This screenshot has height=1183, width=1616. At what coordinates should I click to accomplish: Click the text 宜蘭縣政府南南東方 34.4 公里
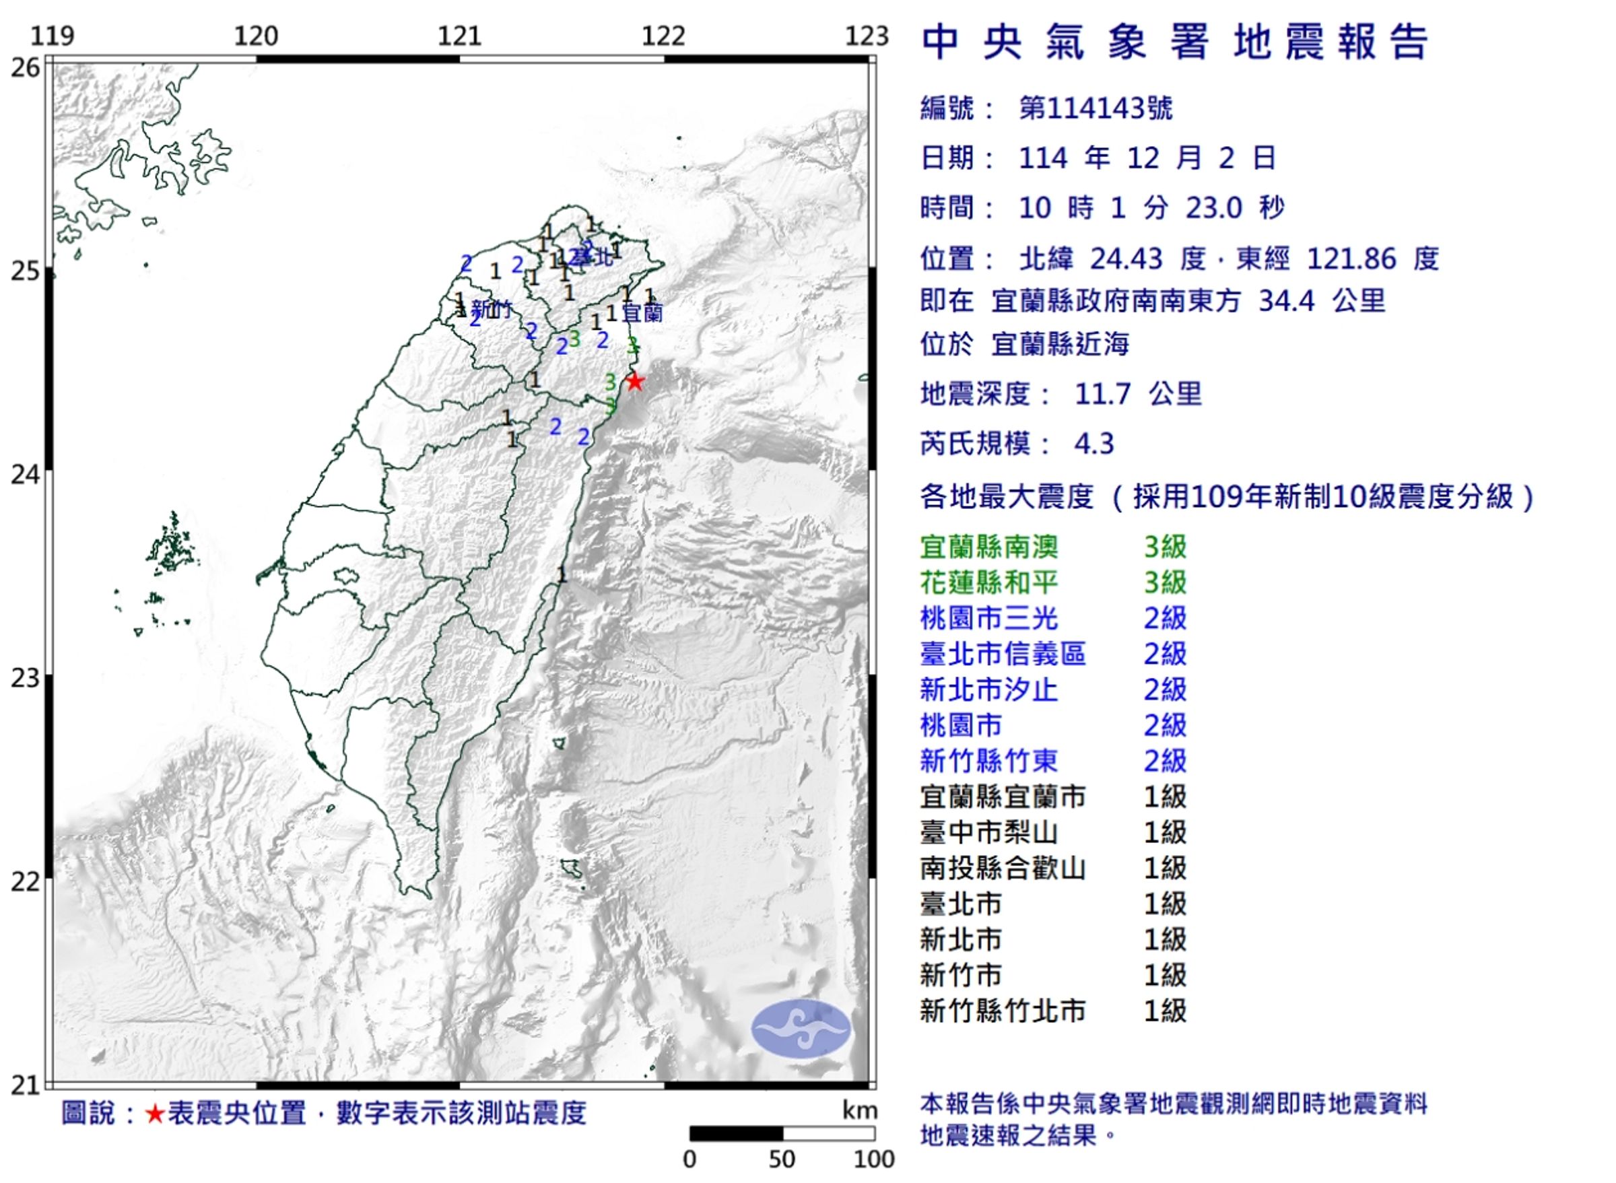[1188, 302]
